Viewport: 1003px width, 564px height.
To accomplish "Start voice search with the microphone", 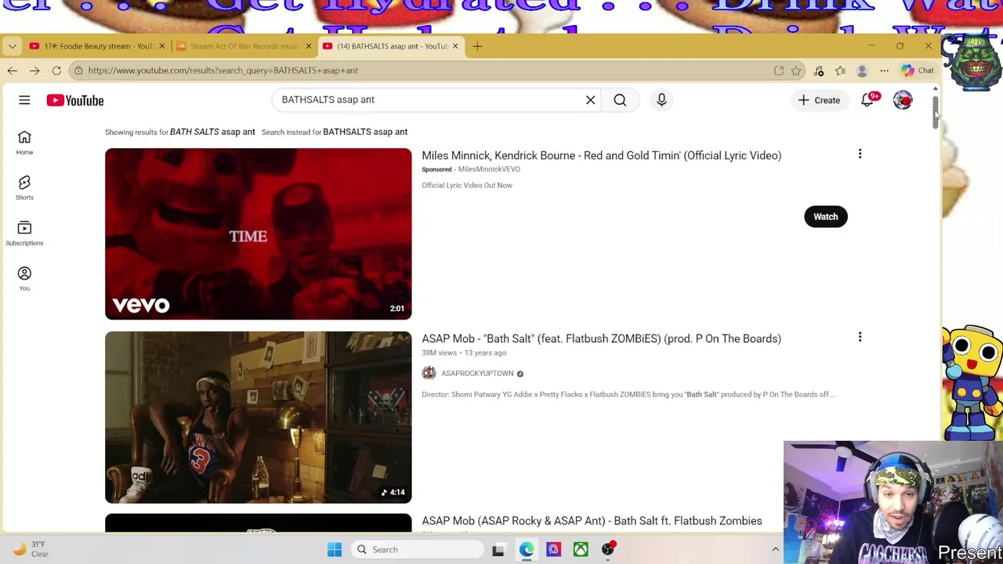I will click(x=661, y=99).
